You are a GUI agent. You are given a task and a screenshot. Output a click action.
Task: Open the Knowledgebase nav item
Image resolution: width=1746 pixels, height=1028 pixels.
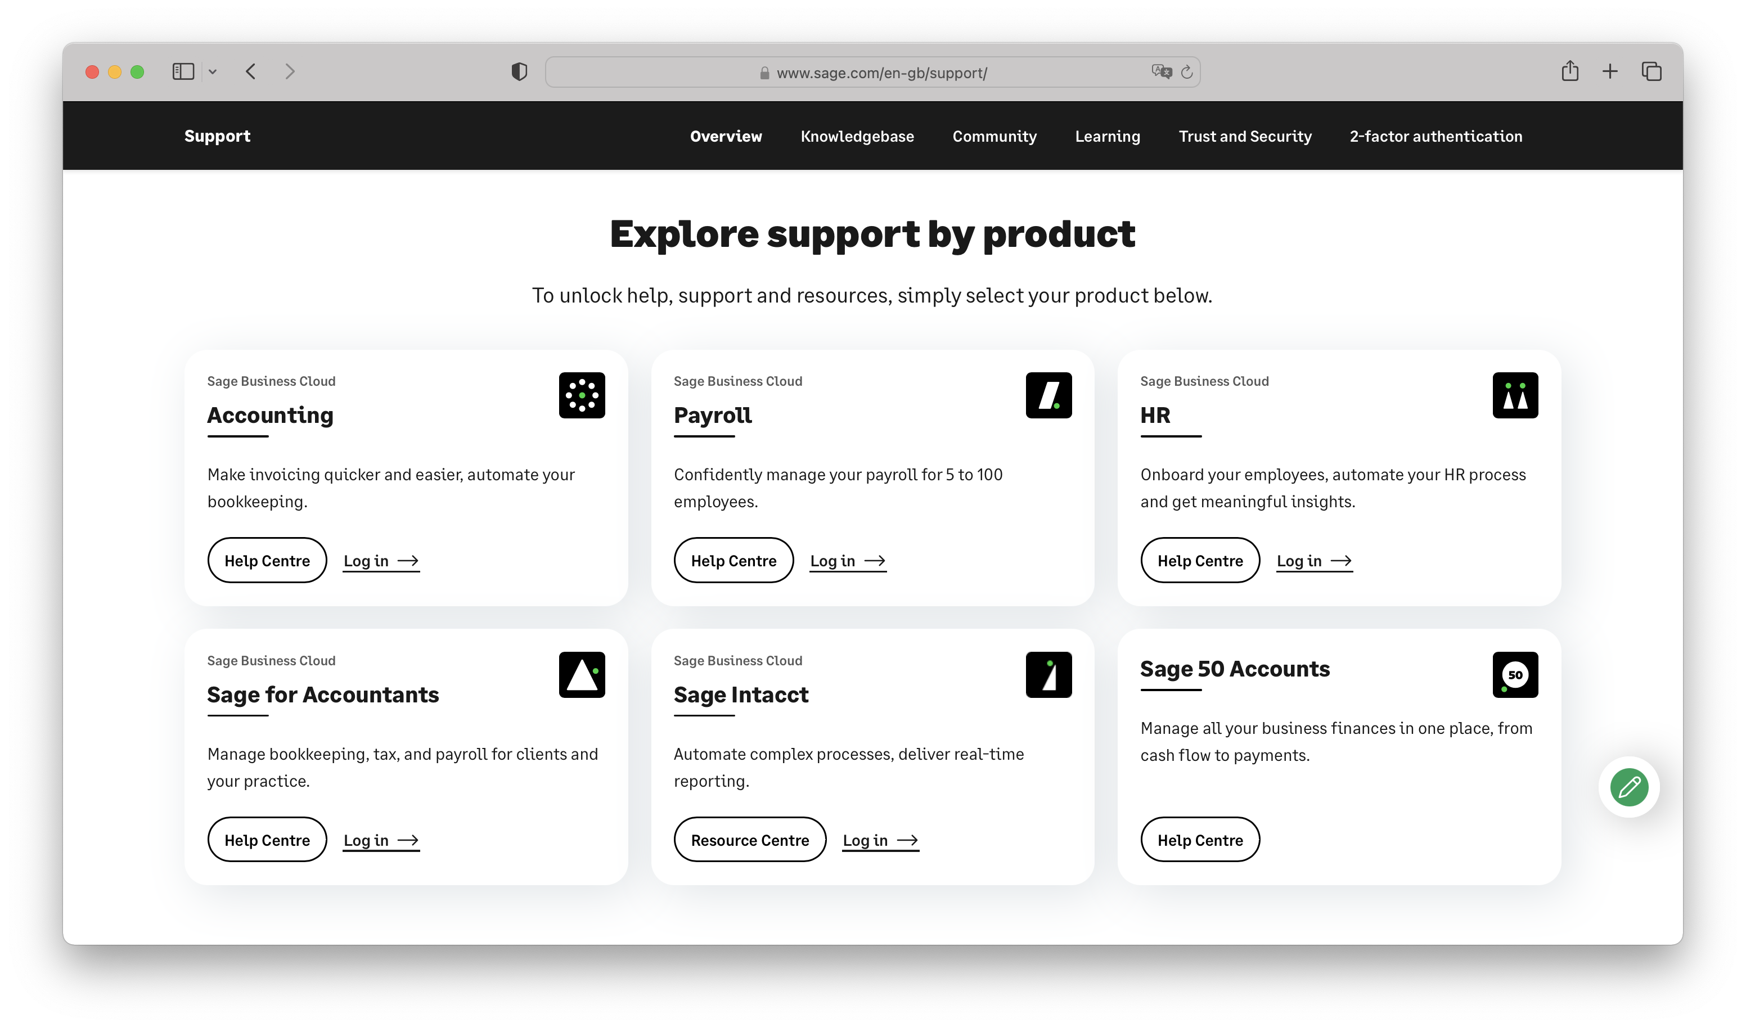(x=857, y=137)
